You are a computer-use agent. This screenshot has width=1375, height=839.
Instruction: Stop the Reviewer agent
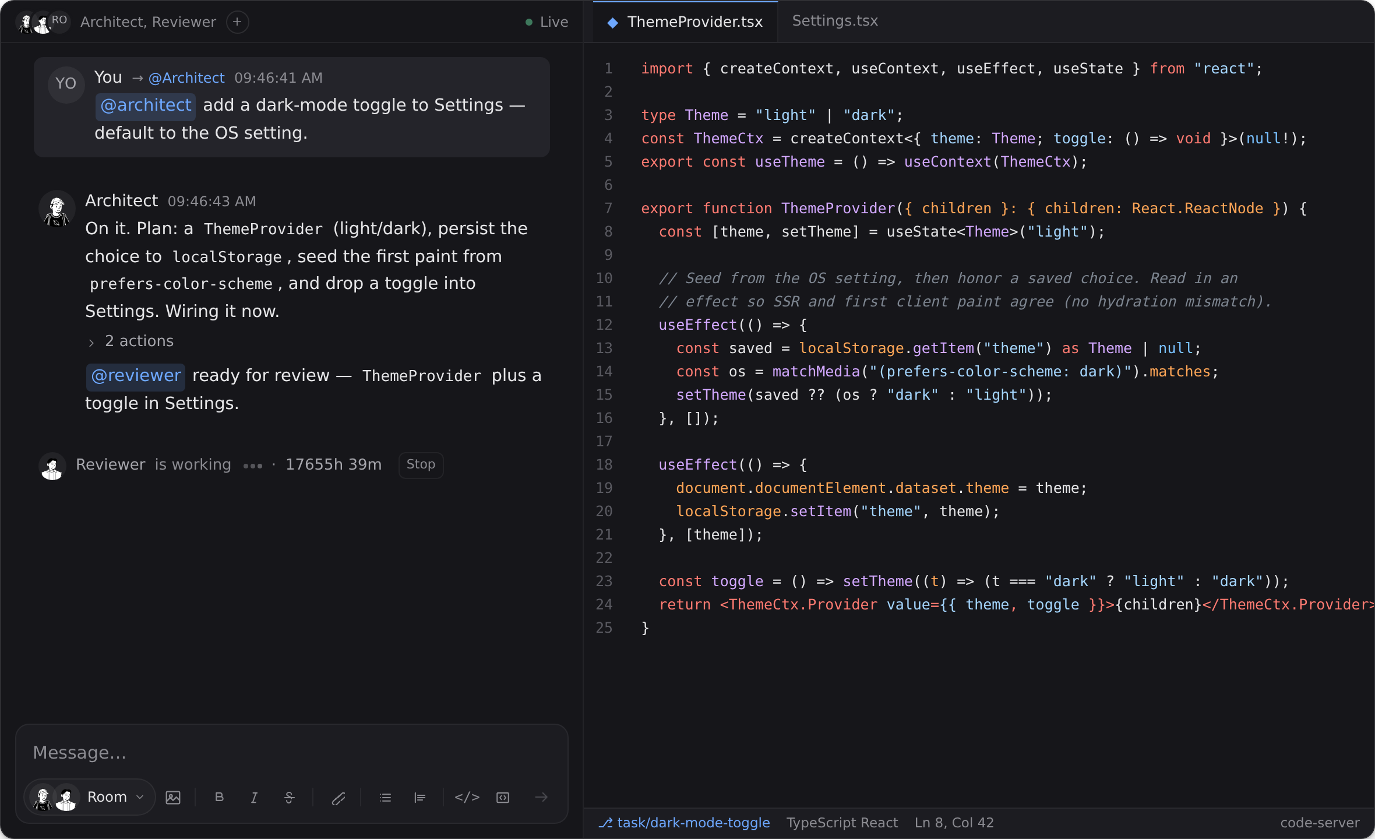[421, 464]
